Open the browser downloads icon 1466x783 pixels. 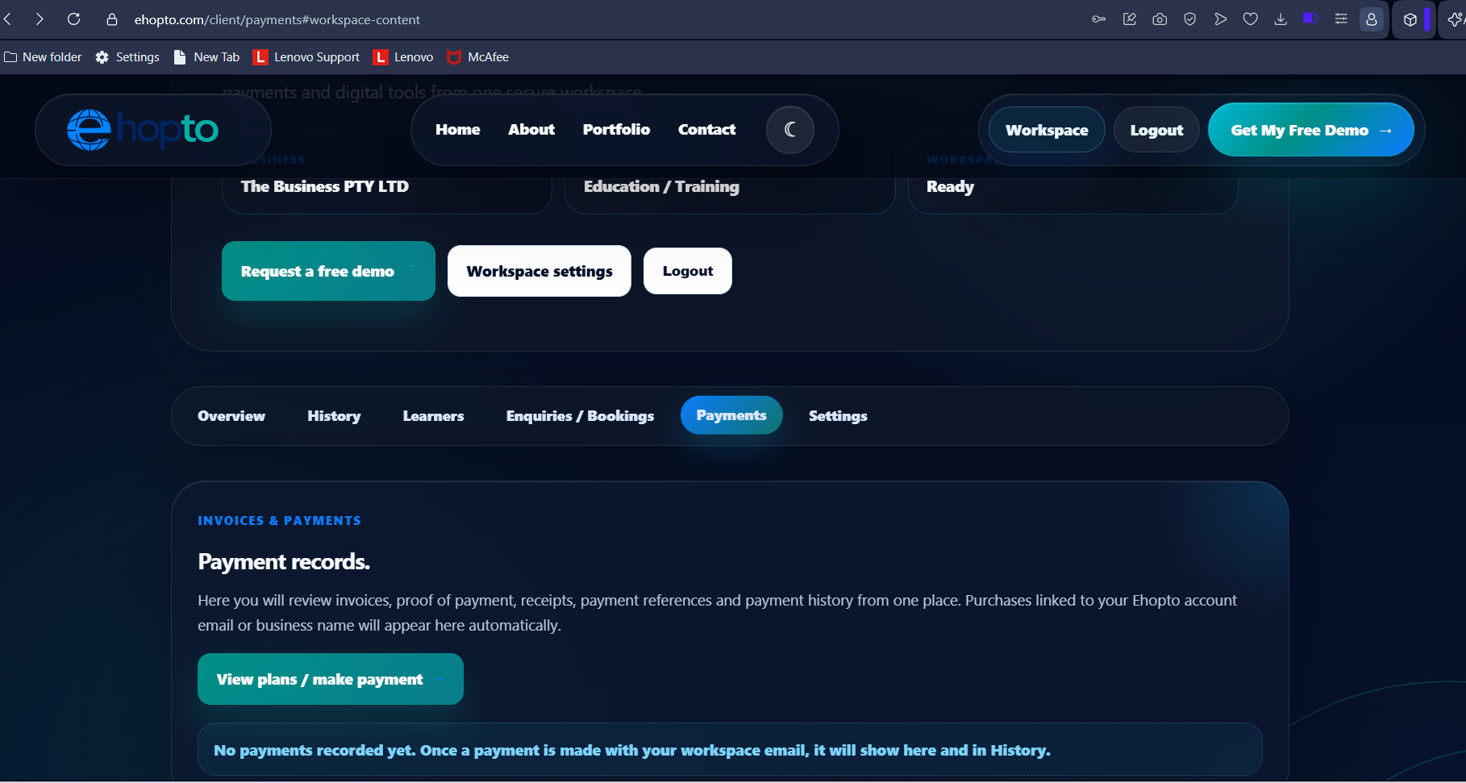(1281, 19)
